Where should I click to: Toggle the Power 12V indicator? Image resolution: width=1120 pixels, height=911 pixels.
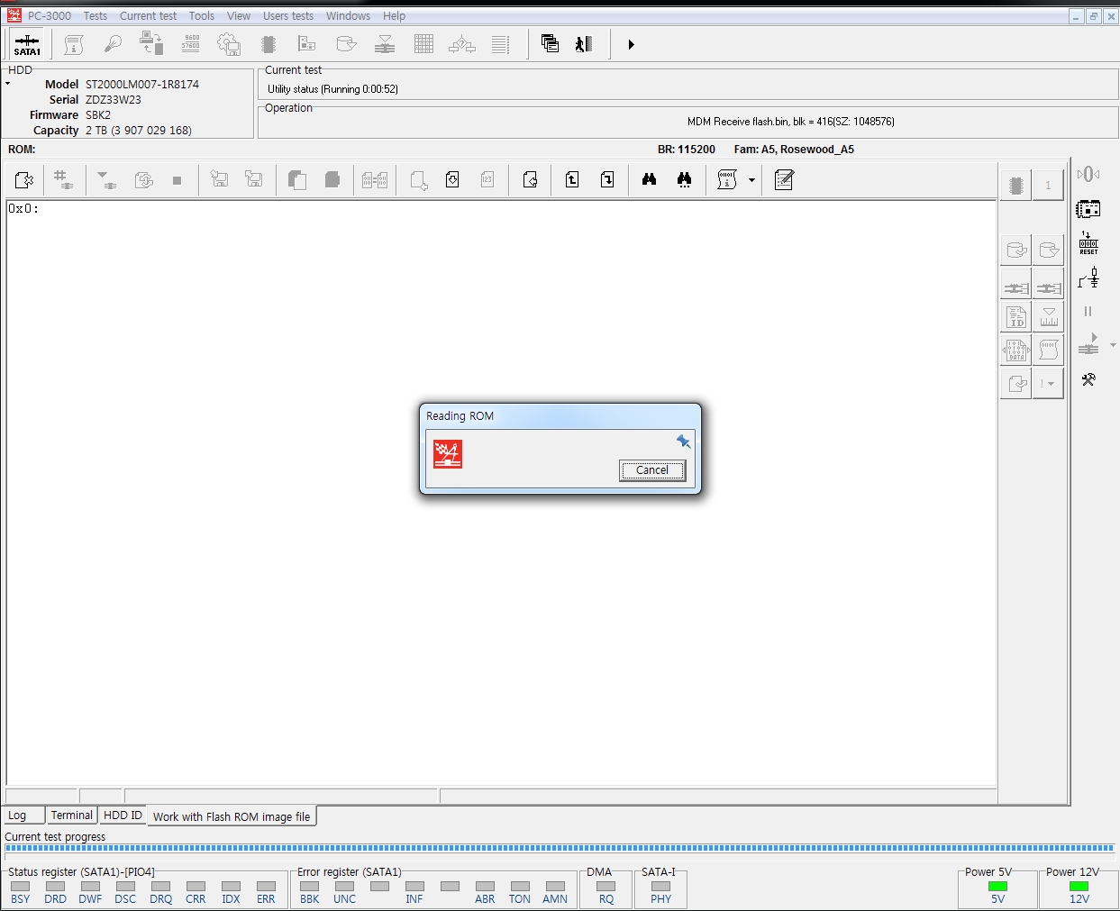(1079, 887)
